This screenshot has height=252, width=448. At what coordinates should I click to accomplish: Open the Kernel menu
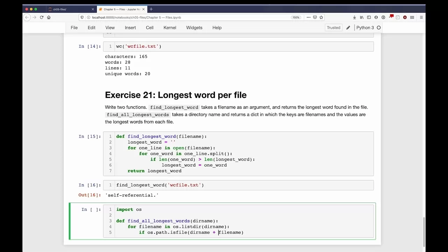170,28
